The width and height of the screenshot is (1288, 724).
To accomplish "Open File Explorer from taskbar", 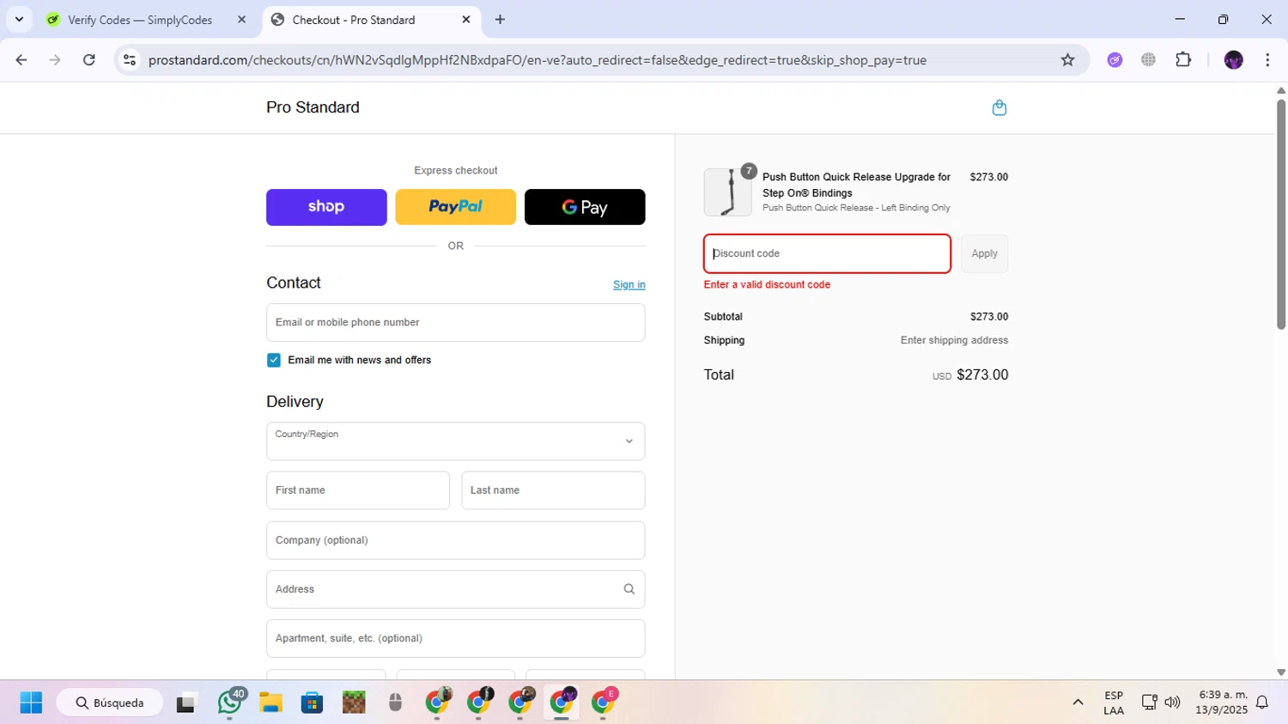I will [271, 703].
